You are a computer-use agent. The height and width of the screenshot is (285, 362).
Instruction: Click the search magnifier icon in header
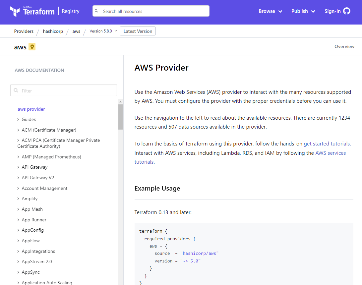pyautogui.click(x=96, y=11)
